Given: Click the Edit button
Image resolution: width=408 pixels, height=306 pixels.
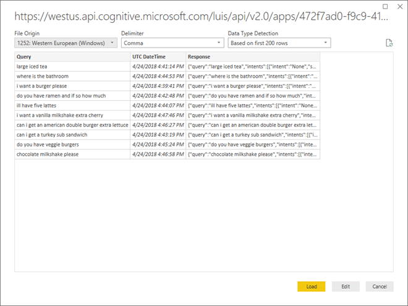Looking at the screenshot, I should [345, 286].
